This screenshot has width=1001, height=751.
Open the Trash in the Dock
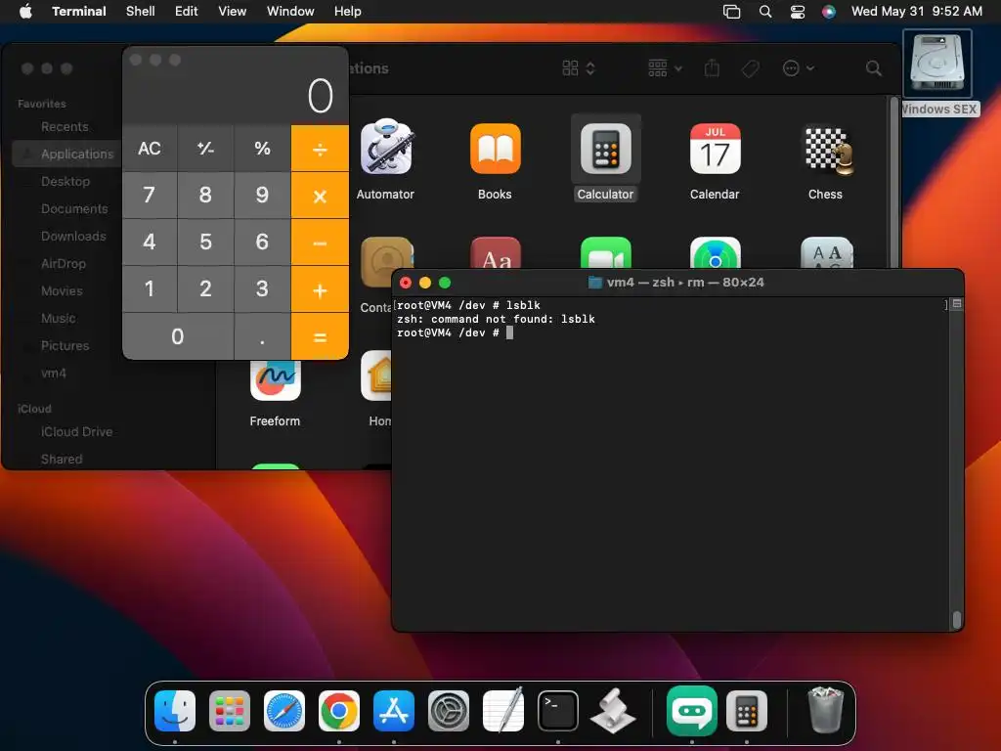click(825, 710)
